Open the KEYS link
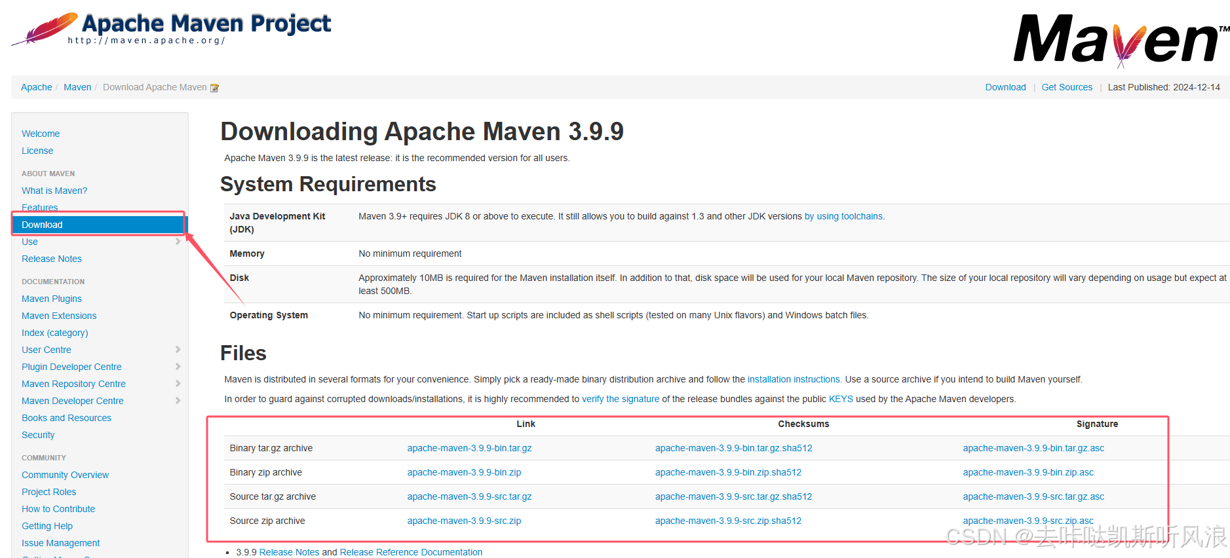This screenshot has height=558, width=1230. click(x=841, y=399)
